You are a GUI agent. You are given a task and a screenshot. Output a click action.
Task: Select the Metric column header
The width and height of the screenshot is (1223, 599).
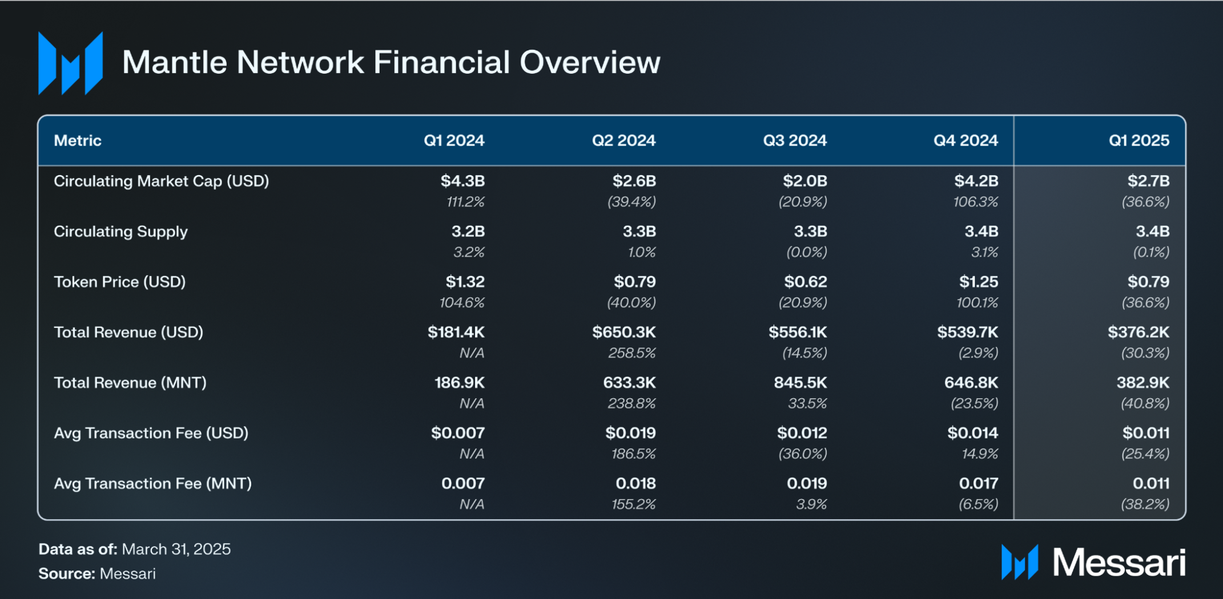click(x=78, y=140)
